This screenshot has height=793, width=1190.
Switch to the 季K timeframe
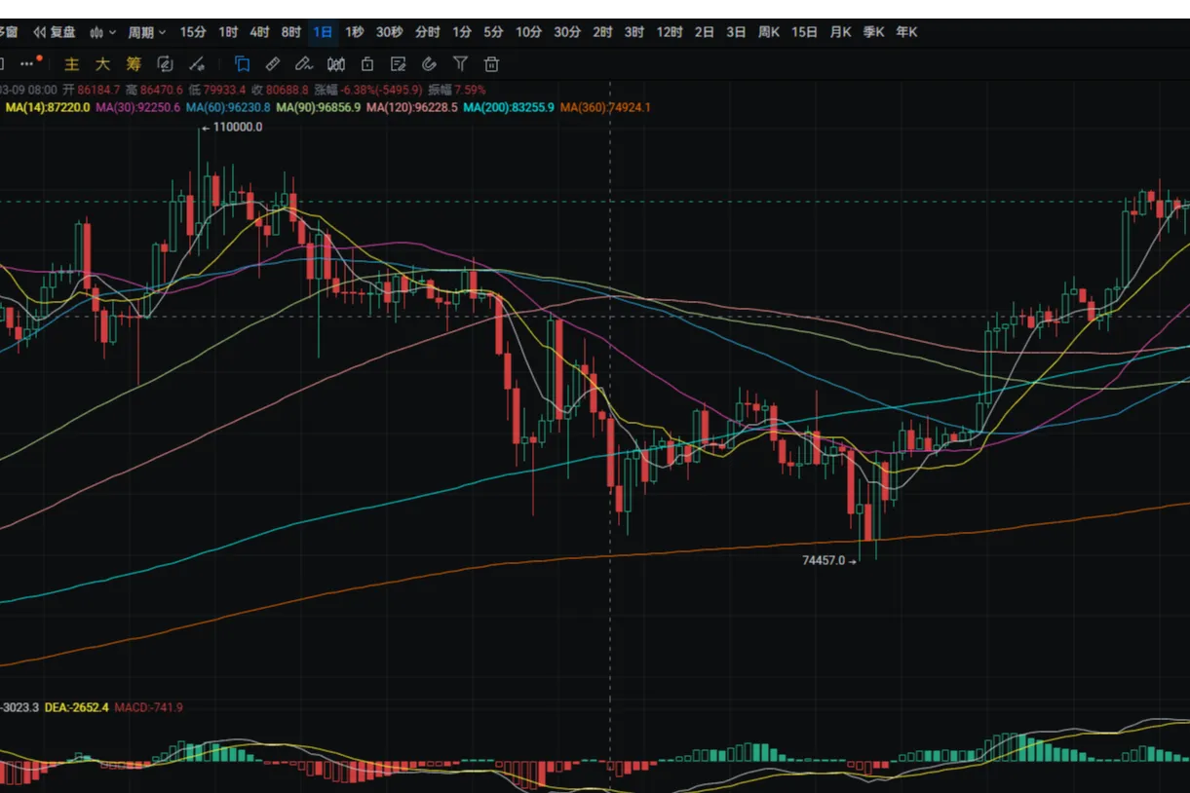[x=873, y=32]
